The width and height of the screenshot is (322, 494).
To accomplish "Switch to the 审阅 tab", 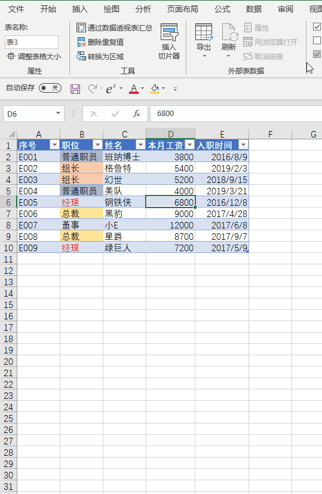I will [286, 9].
